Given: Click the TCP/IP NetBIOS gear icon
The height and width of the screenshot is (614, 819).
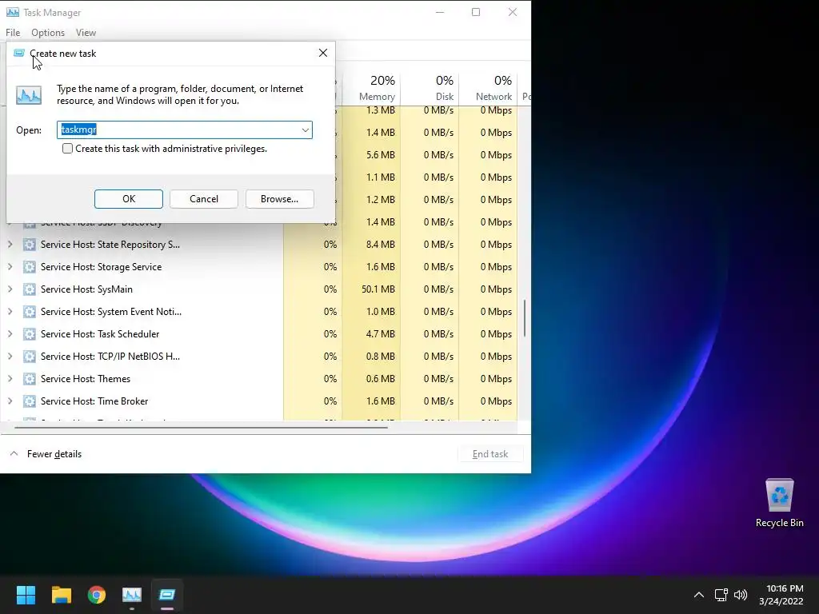Looking at the screenshot, I should [x=30, y=357].
